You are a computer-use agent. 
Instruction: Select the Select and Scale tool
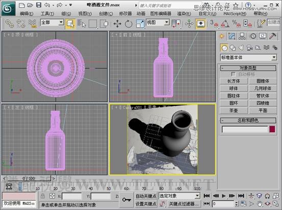(x=140, y=24)
